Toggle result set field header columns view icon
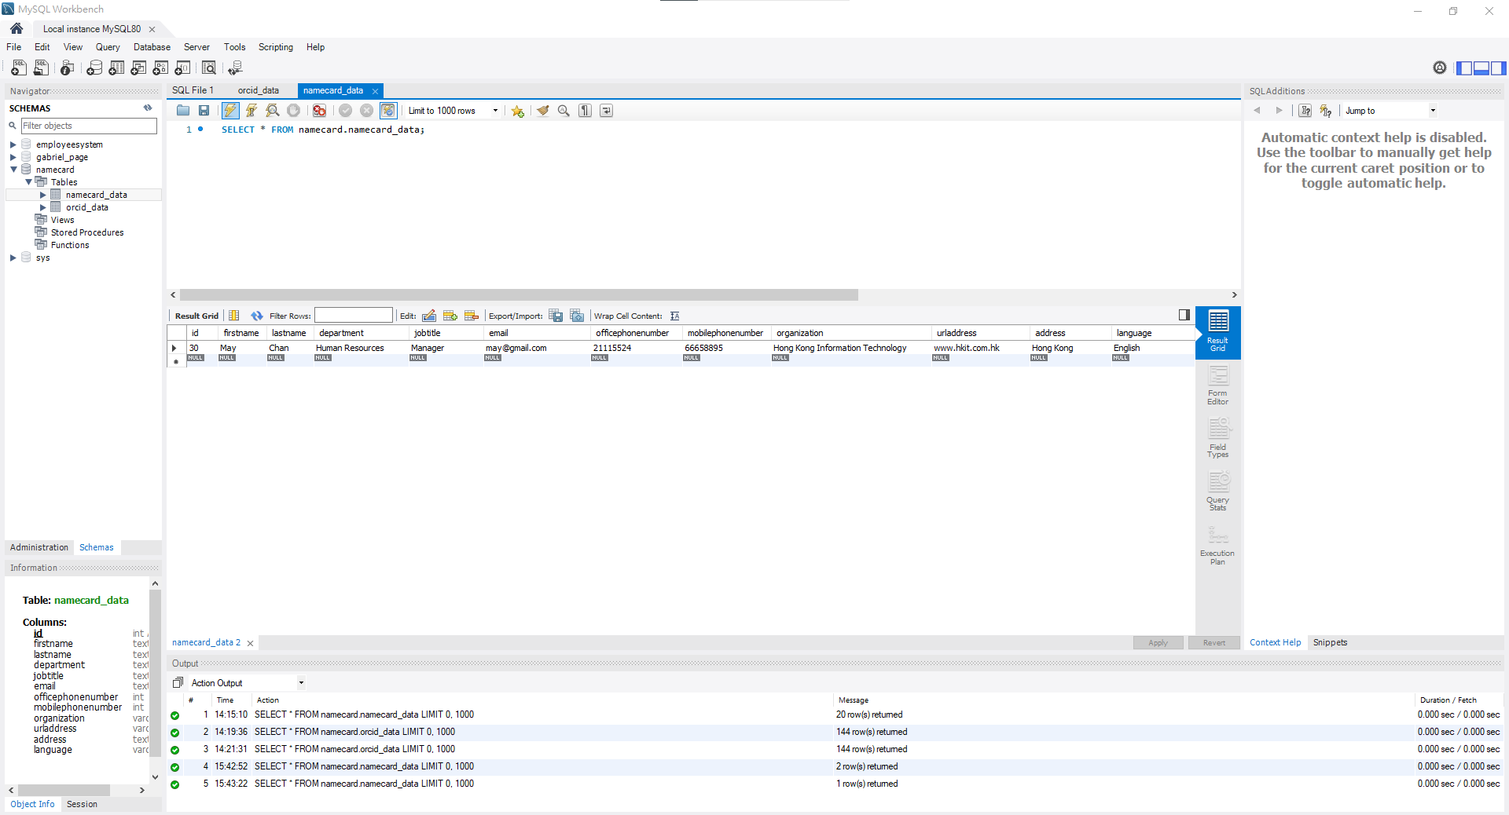The height and width of the screenshot is (815, 1509). (233, 316)
